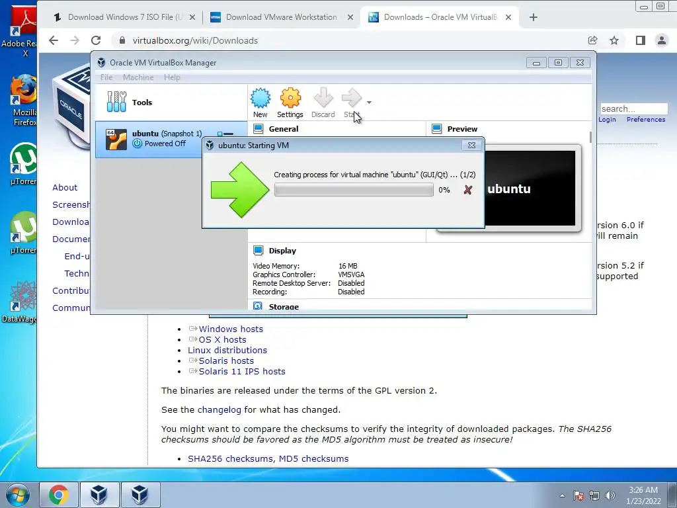Screen dimensions: 677x508
Task: Open the Windows Start menu orb
Action: click(x=18, y=495)
